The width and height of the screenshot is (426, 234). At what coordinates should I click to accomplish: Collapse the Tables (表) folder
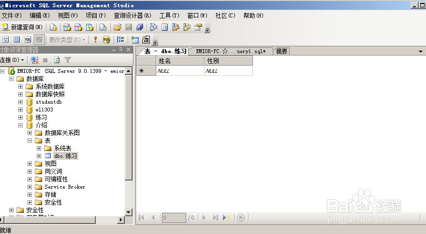[29, 140]
